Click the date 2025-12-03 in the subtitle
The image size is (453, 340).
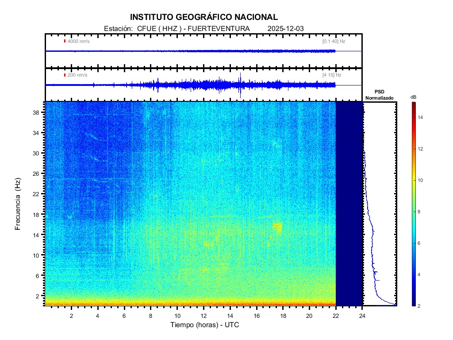285,29
